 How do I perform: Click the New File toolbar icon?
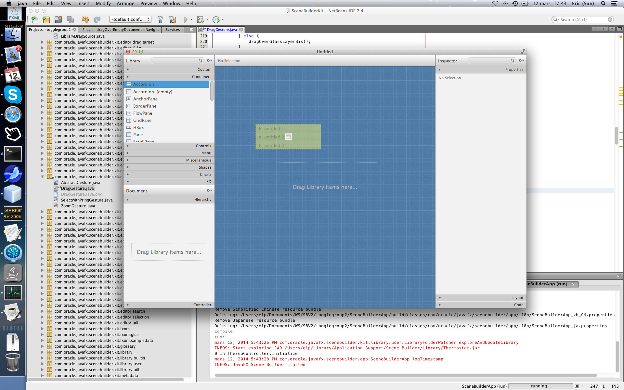click(x=35, y=20)
